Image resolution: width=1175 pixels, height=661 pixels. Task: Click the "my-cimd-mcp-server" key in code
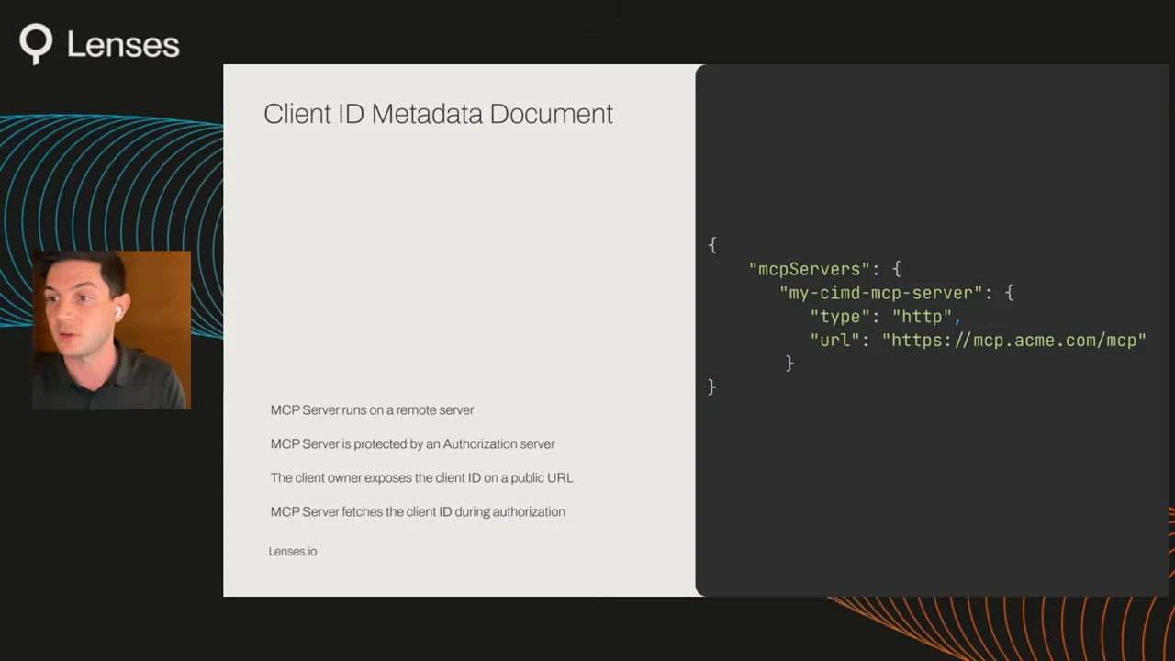881,293
